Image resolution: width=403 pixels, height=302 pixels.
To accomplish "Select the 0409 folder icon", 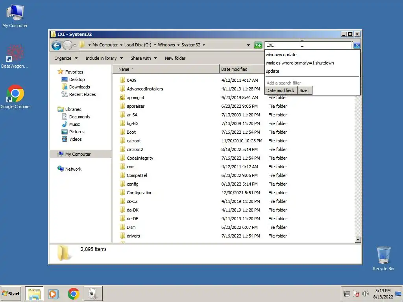I will [x=122, y=80].
